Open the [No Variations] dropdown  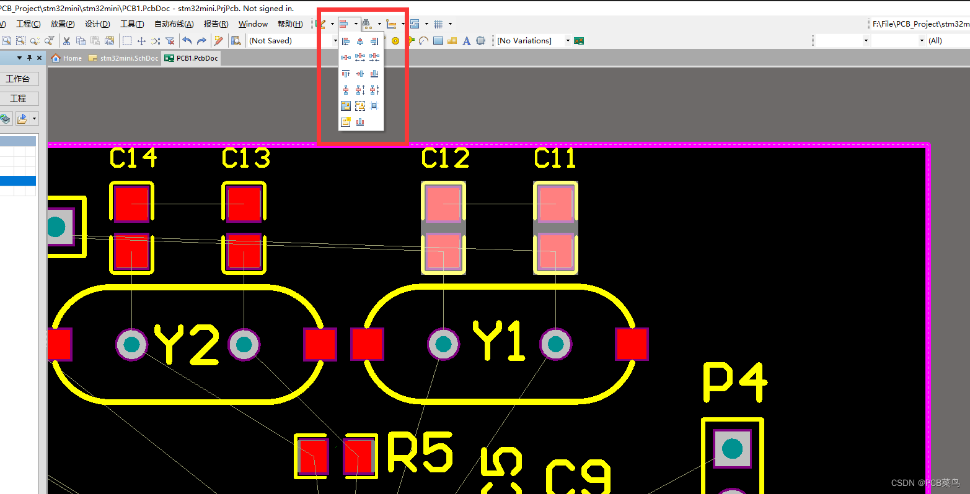coord(567,40)
